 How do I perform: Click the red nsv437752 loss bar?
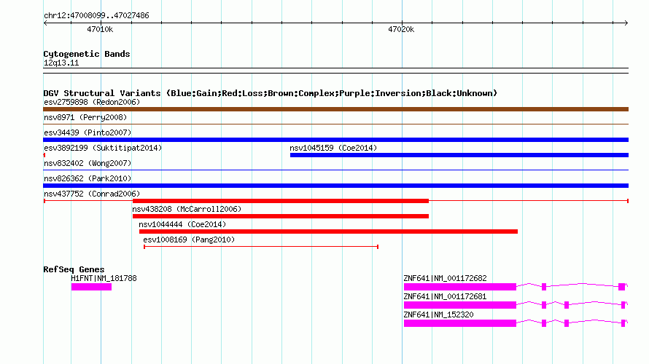[281, 201]
